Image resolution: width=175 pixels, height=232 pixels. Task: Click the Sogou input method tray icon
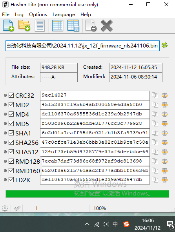(x=126, y=224)
